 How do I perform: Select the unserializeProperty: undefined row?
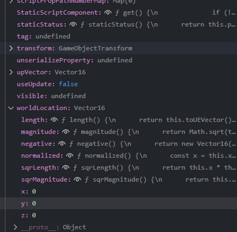click(119, 60)
